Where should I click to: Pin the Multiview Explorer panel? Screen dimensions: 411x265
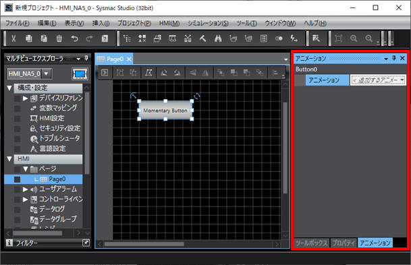click(86, 58)
